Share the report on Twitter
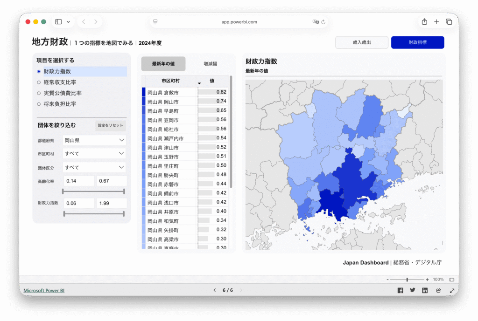This screenshot has width=478, height=321. (413, 290)
